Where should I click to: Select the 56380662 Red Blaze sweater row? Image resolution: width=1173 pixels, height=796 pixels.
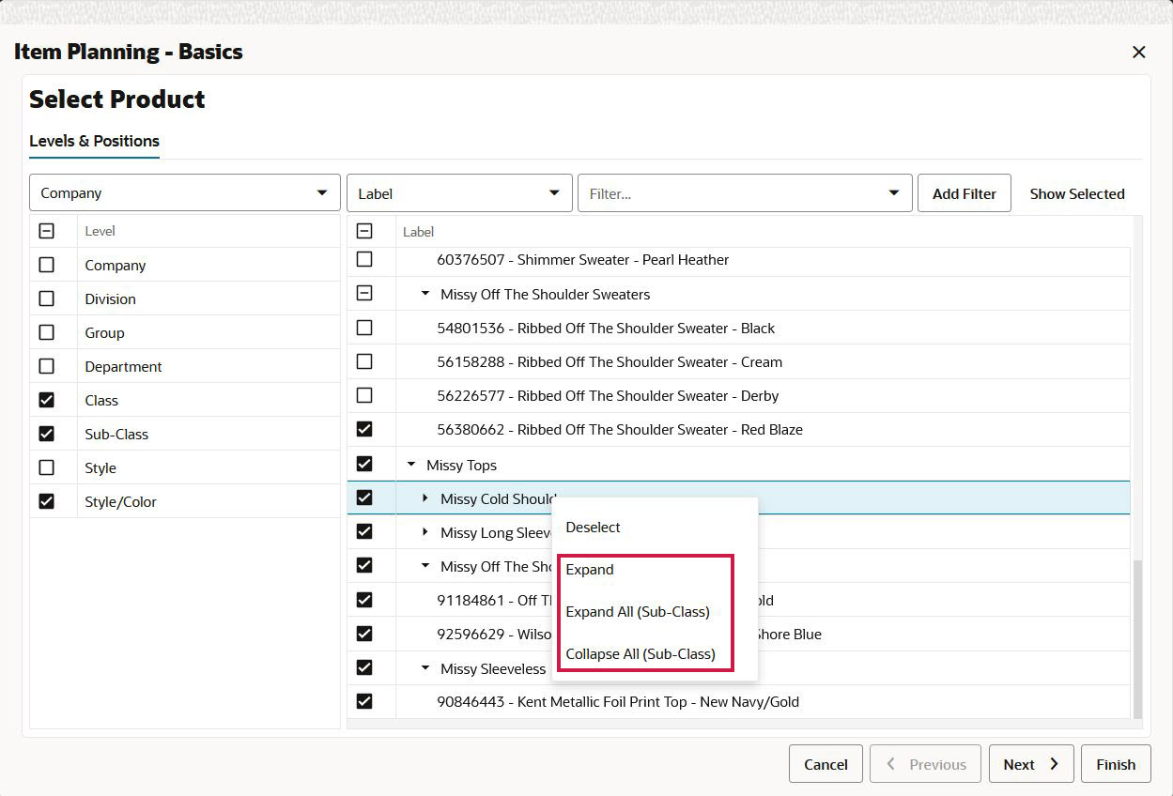click(738, 429)
